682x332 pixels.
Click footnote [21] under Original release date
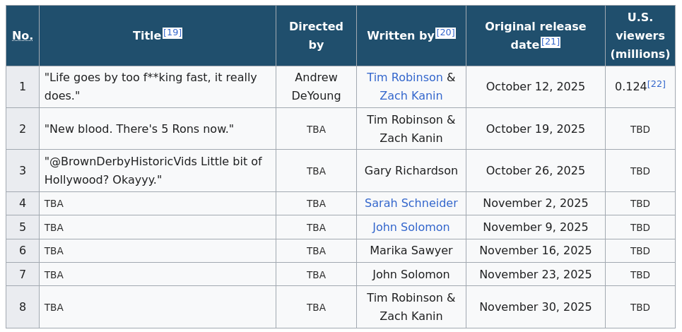pos(551,42)
